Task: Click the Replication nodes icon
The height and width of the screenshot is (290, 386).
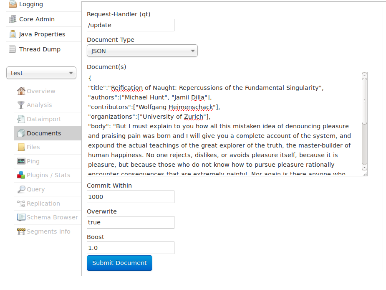Action: (21, 204)
